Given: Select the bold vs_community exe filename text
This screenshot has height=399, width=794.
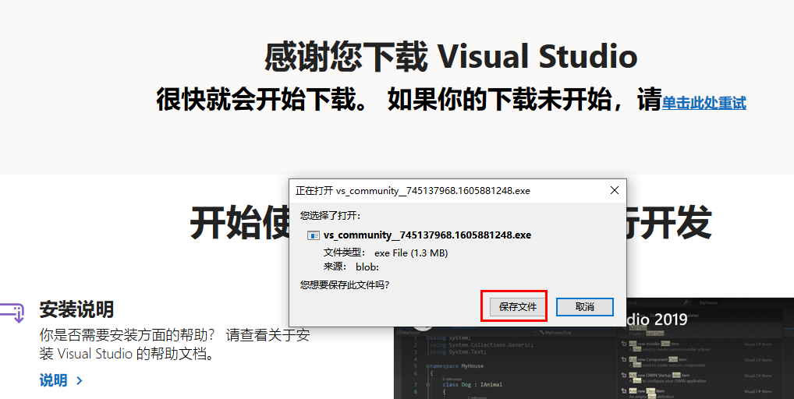Looking at the screenshot, I should point(427,235).
